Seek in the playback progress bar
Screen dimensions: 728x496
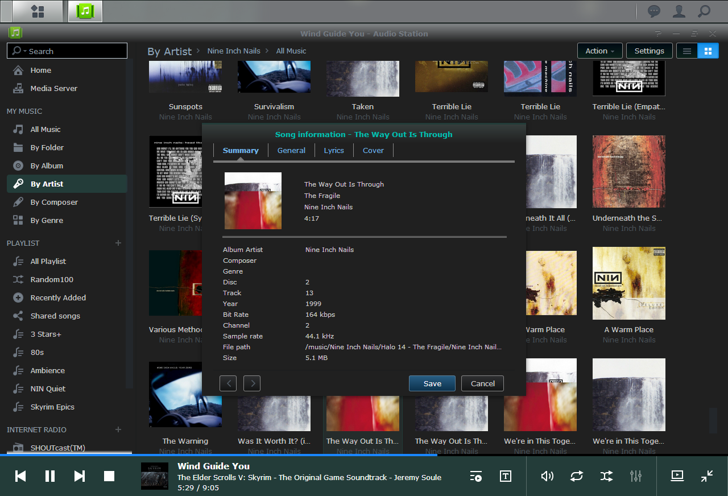point(364,455)
